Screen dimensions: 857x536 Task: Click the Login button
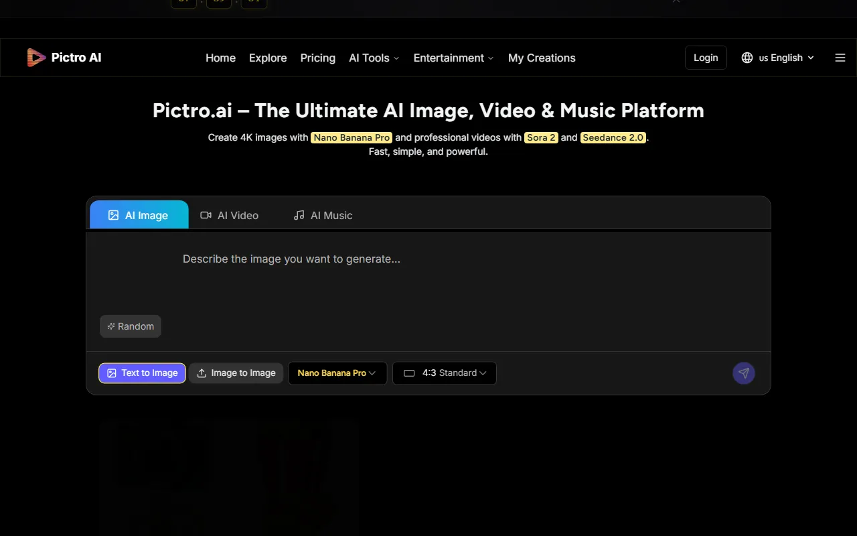point(706,58)
